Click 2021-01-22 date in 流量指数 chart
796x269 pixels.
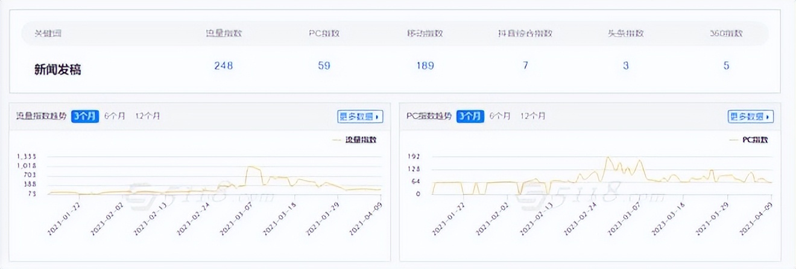click(64, 220)
